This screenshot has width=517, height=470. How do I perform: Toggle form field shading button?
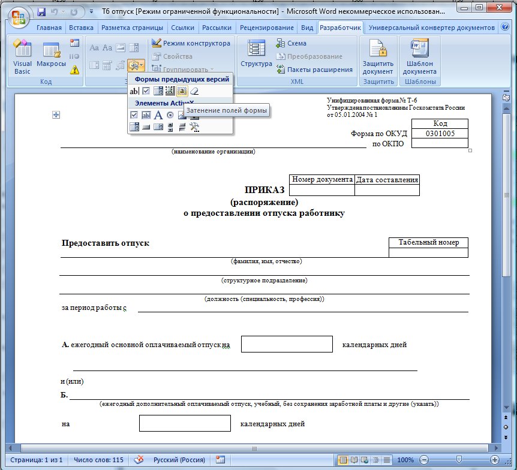[182, 91]
